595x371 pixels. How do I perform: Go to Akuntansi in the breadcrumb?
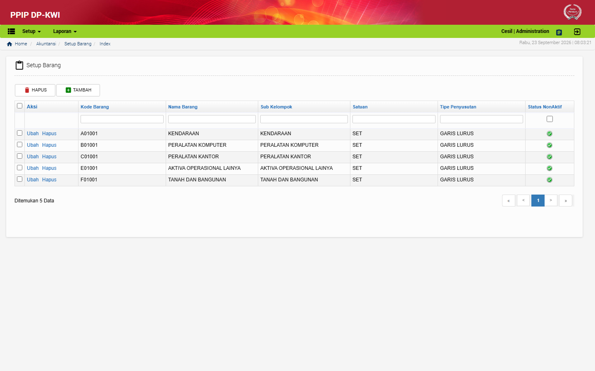pos(46,44)
